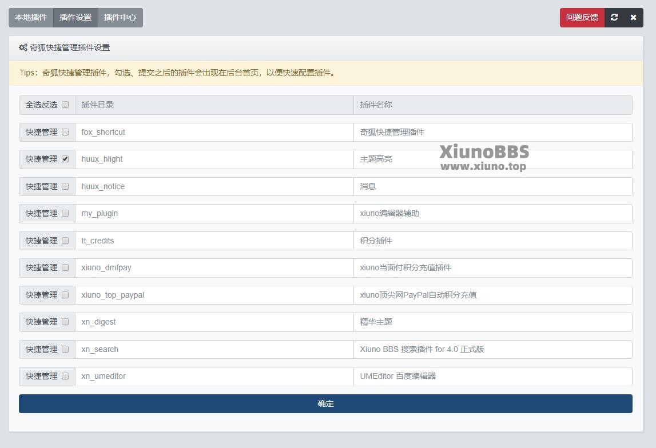Click the 插件目录 column header
The height and width of the screenshot is (448, 656).
[x=214, y=105]
